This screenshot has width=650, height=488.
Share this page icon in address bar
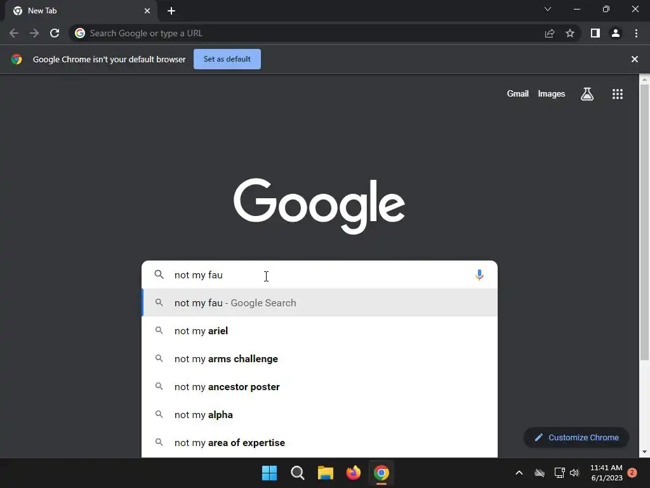point(550,33)
